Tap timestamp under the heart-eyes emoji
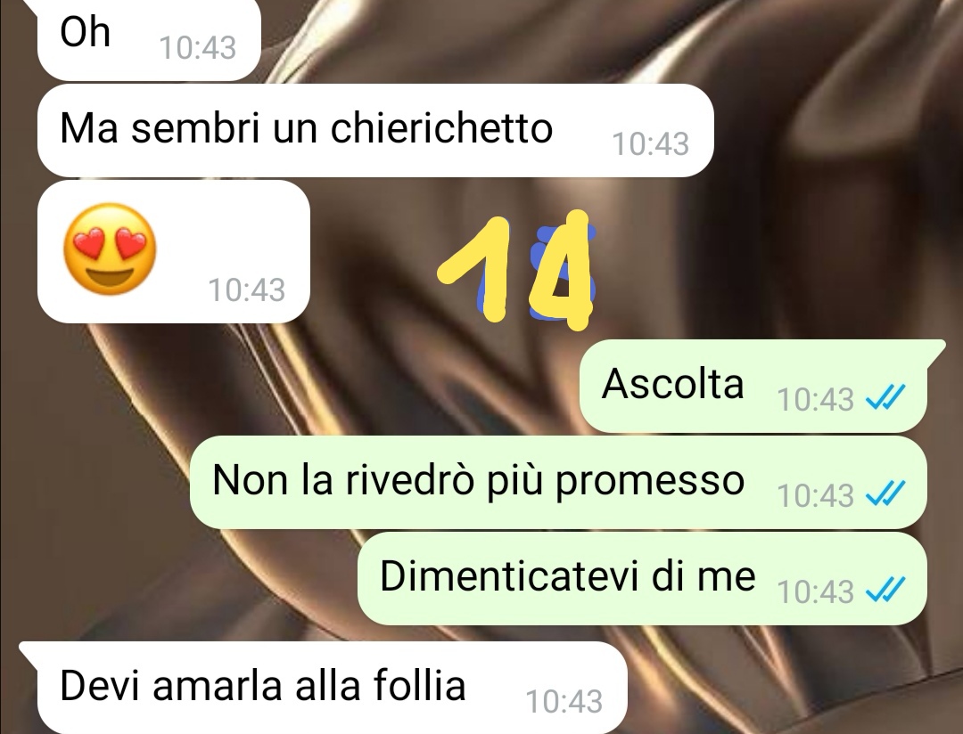963x734 pixels. pos(247,290)
